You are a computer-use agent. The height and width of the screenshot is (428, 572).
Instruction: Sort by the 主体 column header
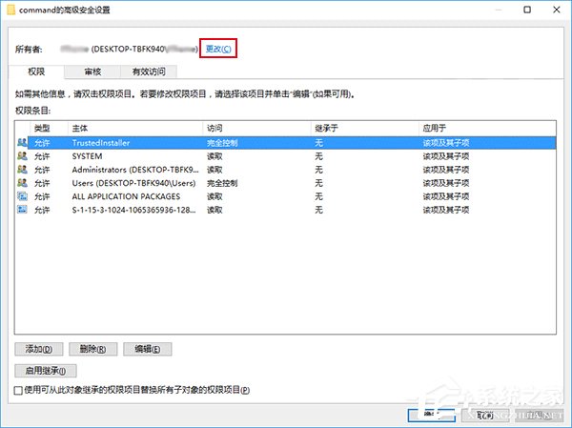135,128
